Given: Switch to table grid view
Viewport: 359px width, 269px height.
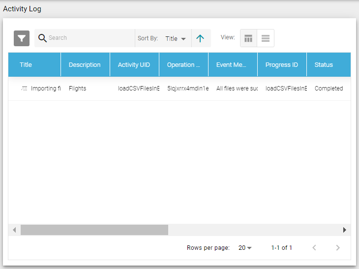Looking at the screenshot, I should click(248, 38).
